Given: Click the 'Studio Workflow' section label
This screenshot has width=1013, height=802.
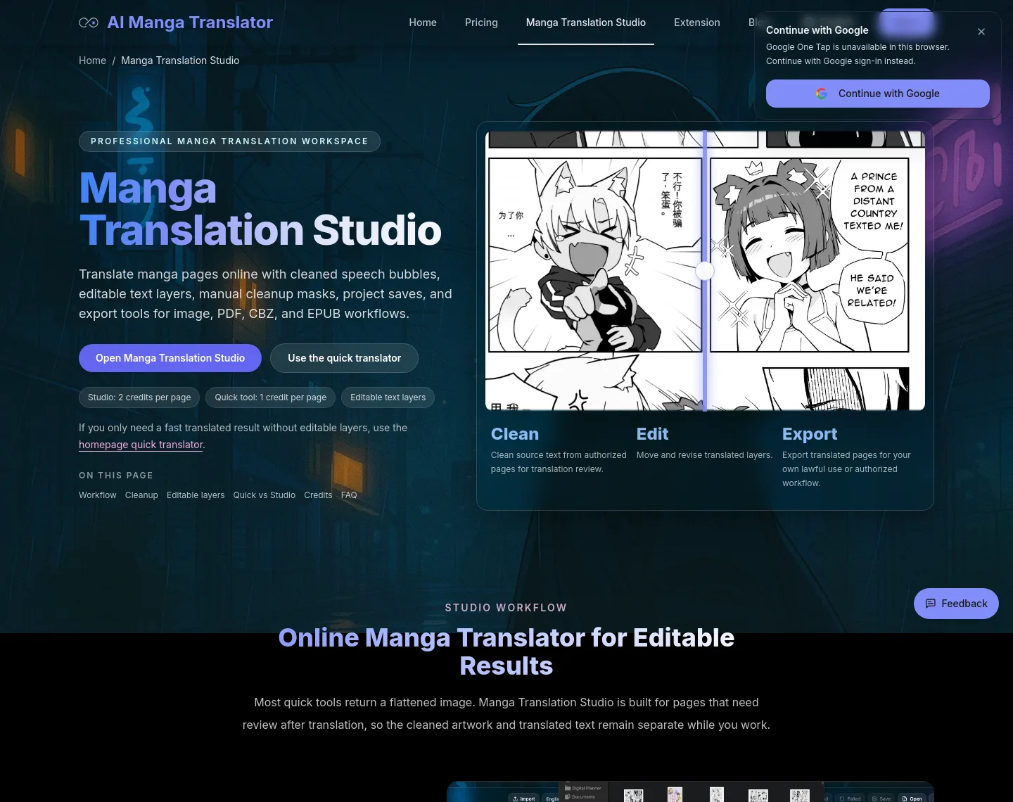Looking at the screenshot, I should 507,608.
